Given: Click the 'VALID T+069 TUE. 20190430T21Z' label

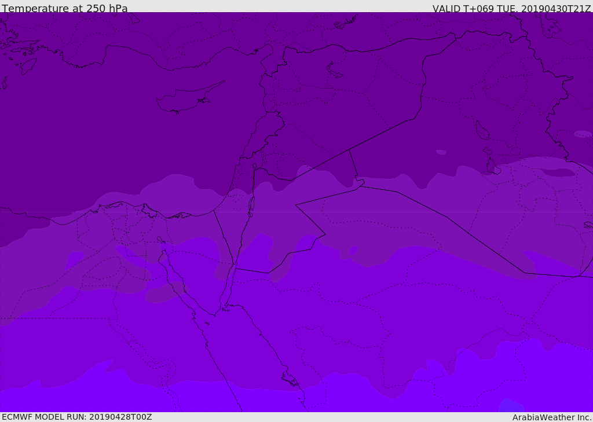Looking at the screenshot, I should (x=512, y=9).
